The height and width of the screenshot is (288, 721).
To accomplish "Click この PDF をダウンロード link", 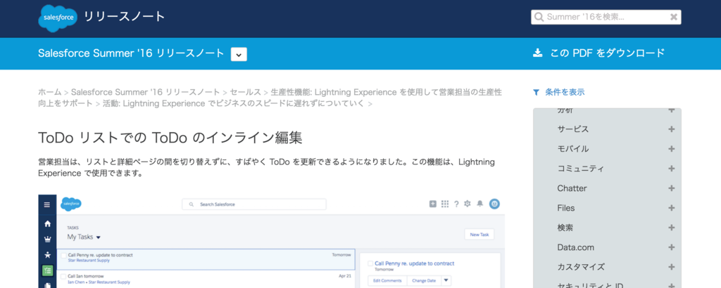I will tap(608, 53).
